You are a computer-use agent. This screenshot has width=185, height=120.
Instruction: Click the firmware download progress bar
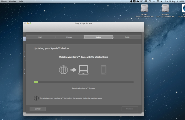(84, 82)
